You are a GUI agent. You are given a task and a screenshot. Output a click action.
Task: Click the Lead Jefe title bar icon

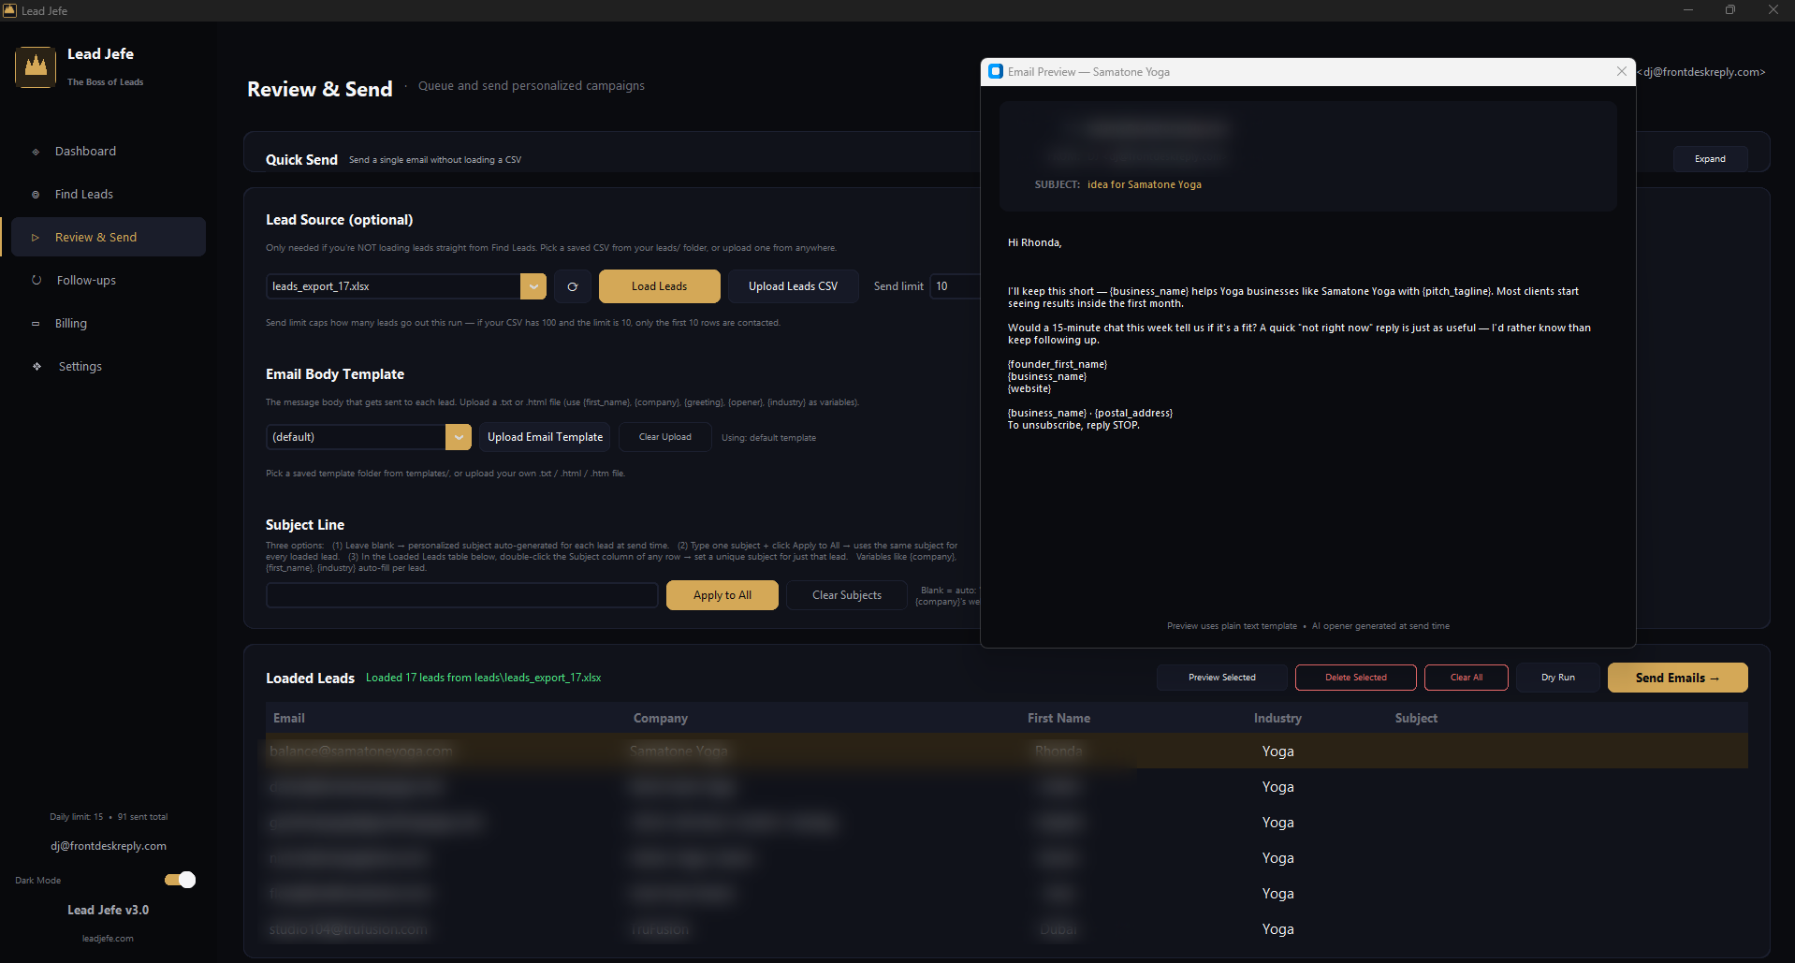point(8,10)
